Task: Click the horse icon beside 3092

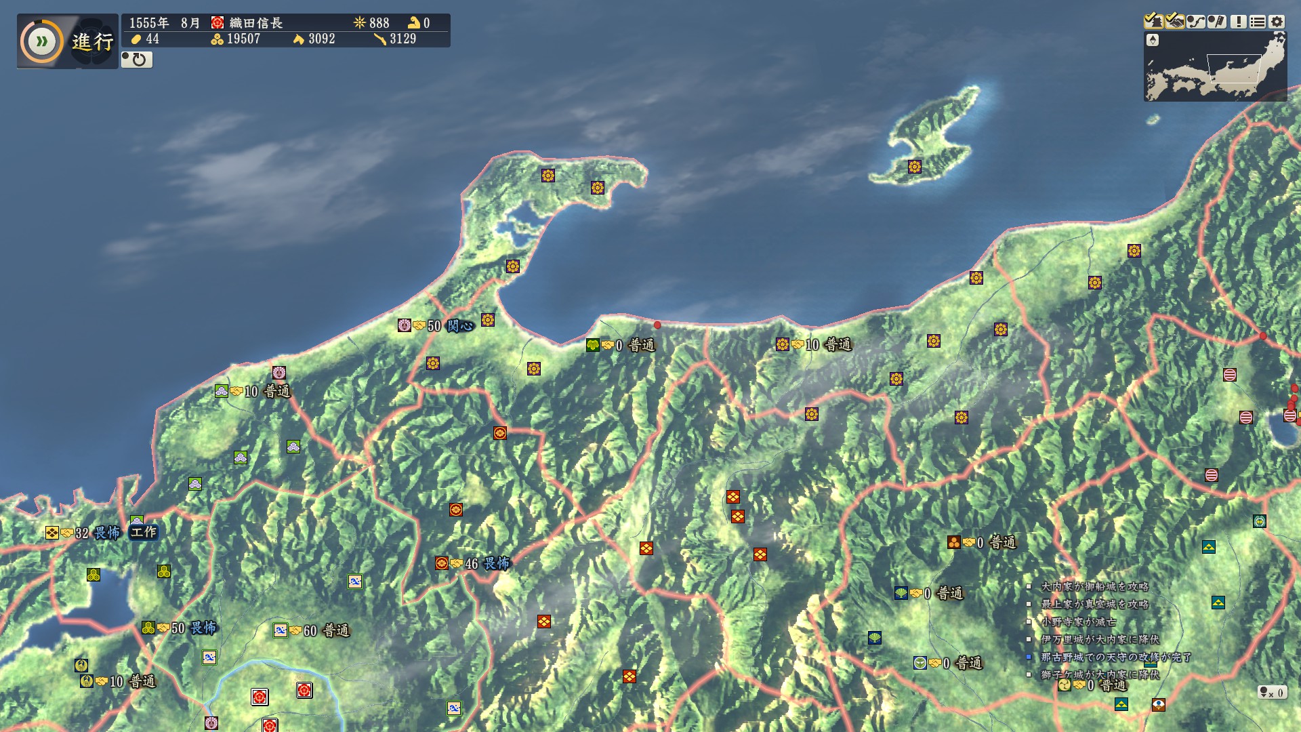Action: pos(298,39)
